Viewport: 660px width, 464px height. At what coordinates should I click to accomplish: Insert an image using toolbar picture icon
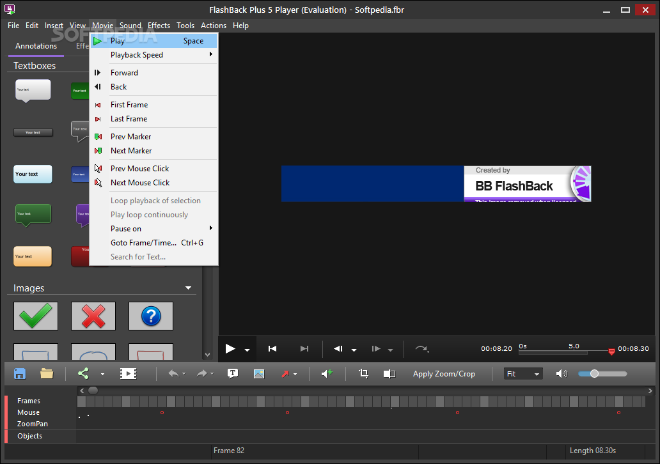(259, 373)
